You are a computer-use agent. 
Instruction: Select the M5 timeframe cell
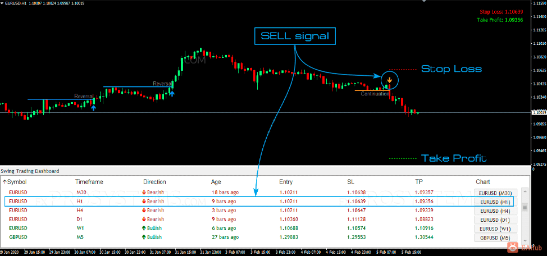(80, 237)
